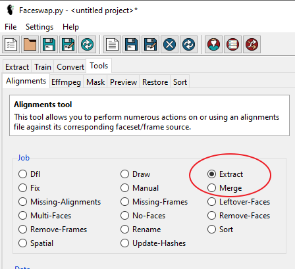The height and width of the screenshot is (269, 295).
Task: Click the blue X clear task icon
Action: (x=169, y=45)
